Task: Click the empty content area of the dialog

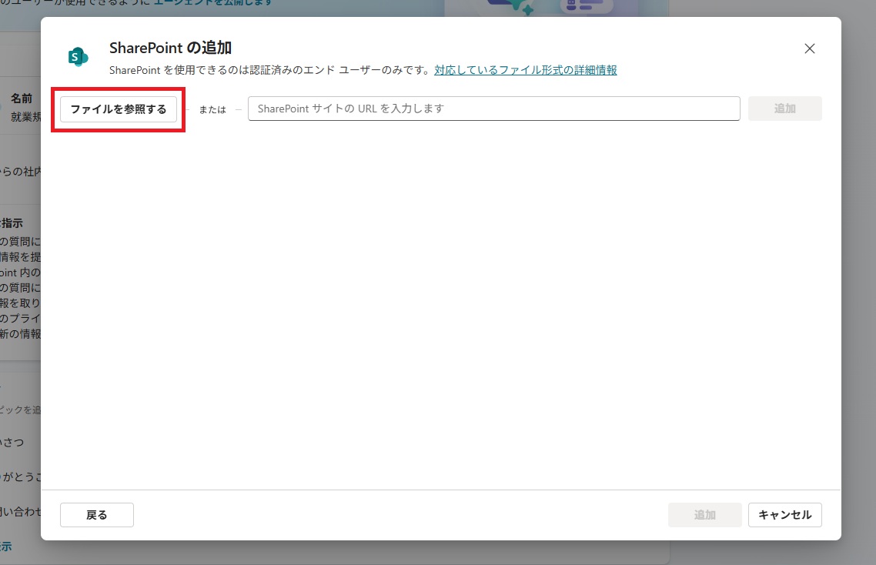Action: pos(440,308)
